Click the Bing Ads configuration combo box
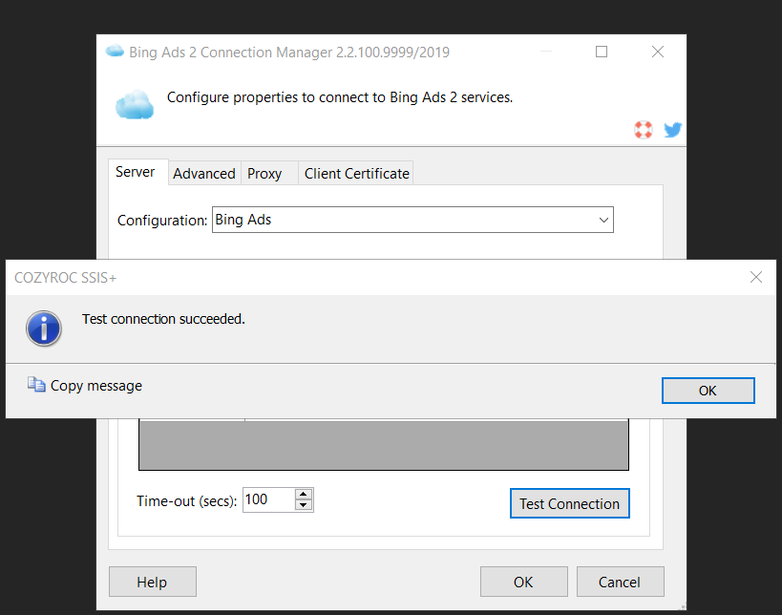 [x=412, y=220]
